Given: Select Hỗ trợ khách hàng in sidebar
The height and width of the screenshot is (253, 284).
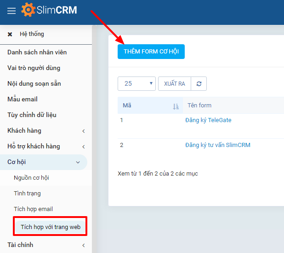Looking at the screenshot, I should pos(34,147).
